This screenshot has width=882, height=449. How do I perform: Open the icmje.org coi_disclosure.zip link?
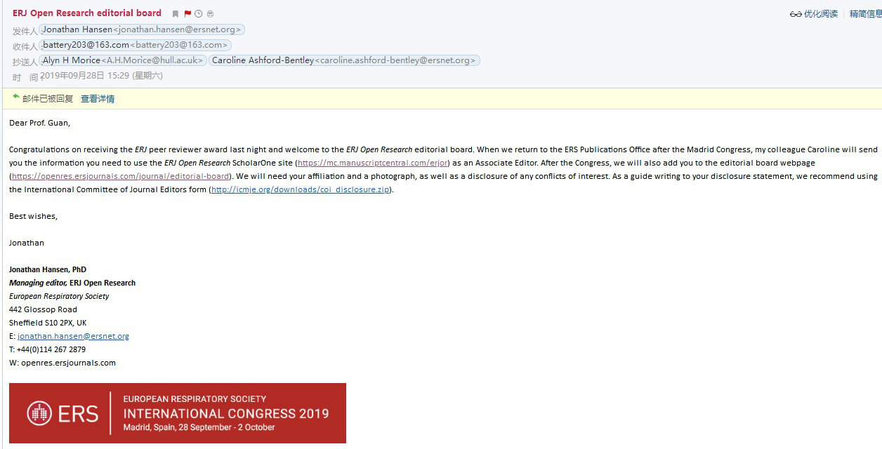point(301,189)
